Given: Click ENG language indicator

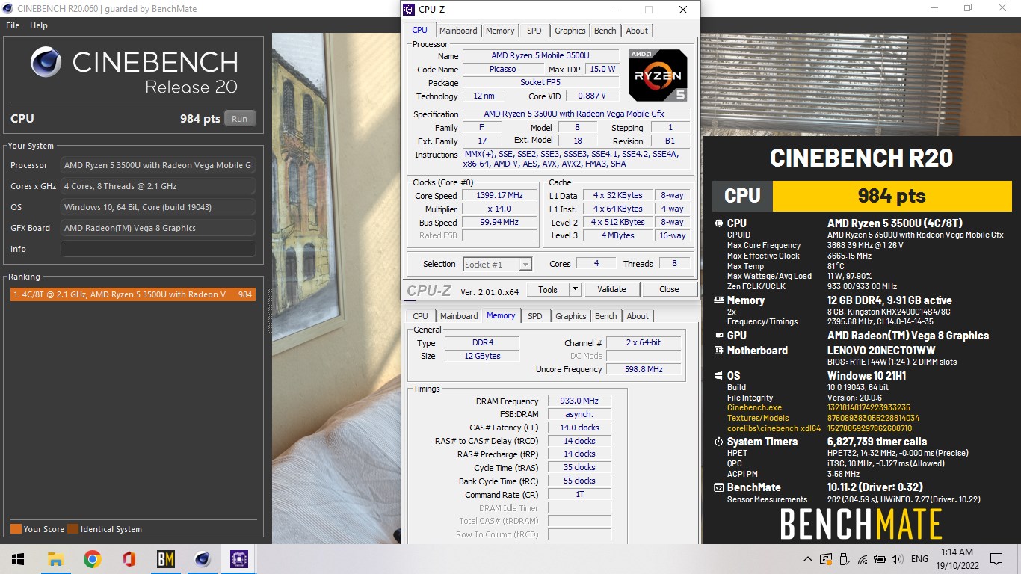Looking at the screenshot, I should click(x=920, y=559).
